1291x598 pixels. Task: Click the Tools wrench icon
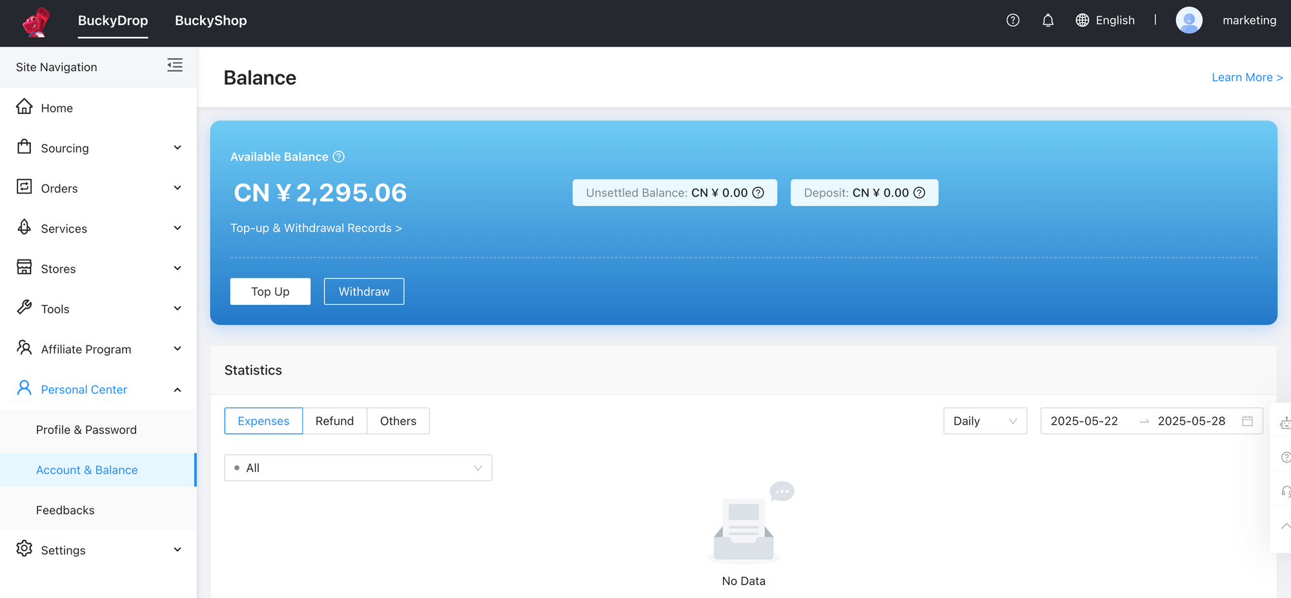pos(25,307)
